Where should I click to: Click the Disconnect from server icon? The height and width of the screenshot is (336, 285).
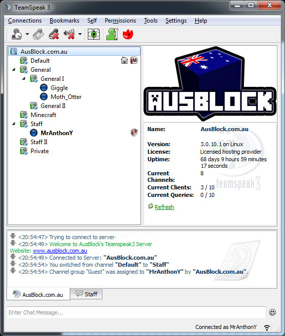[39, 34]
